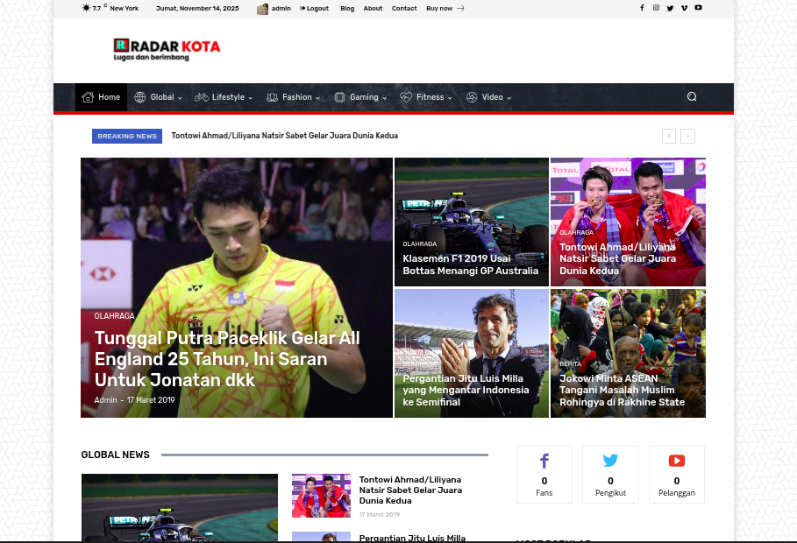
Task: Click the Facebook icon in top bar
Action: pyautogui.click(x=642, y=8)
